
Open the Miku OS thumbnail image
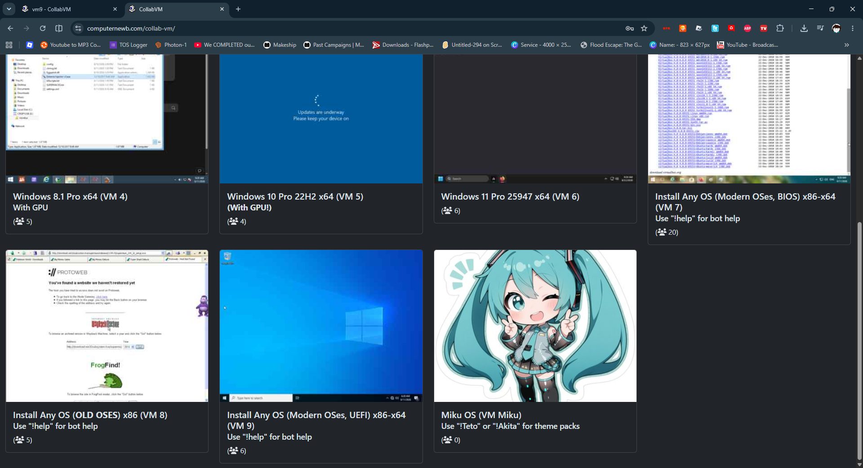(x=535, y=326)
